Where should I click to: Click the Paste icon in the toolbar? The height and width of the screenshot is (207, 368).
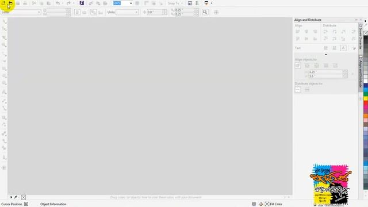48,3
